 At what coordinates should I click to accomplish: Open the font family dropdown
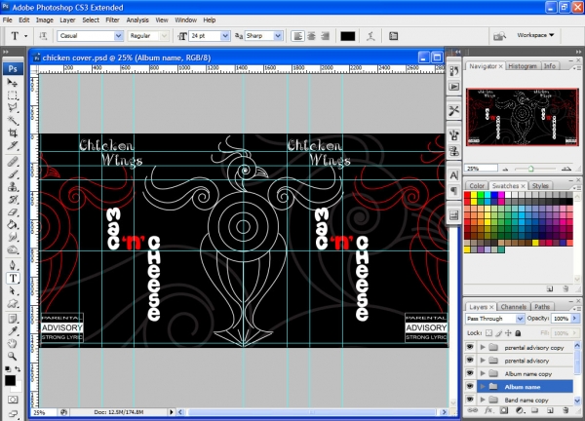tap(118, 36)
